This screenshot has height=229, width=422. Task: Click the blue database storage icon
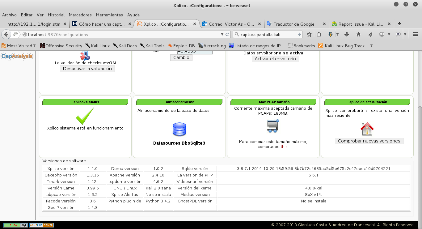pos(179,129)
